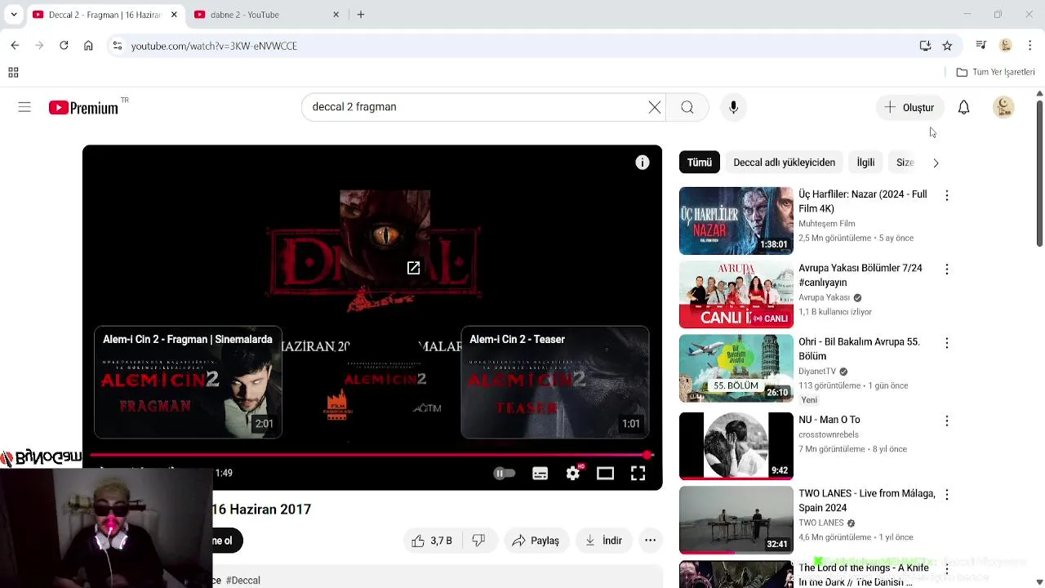Open Avrupa Yakası live stream thumbnail

736,295
